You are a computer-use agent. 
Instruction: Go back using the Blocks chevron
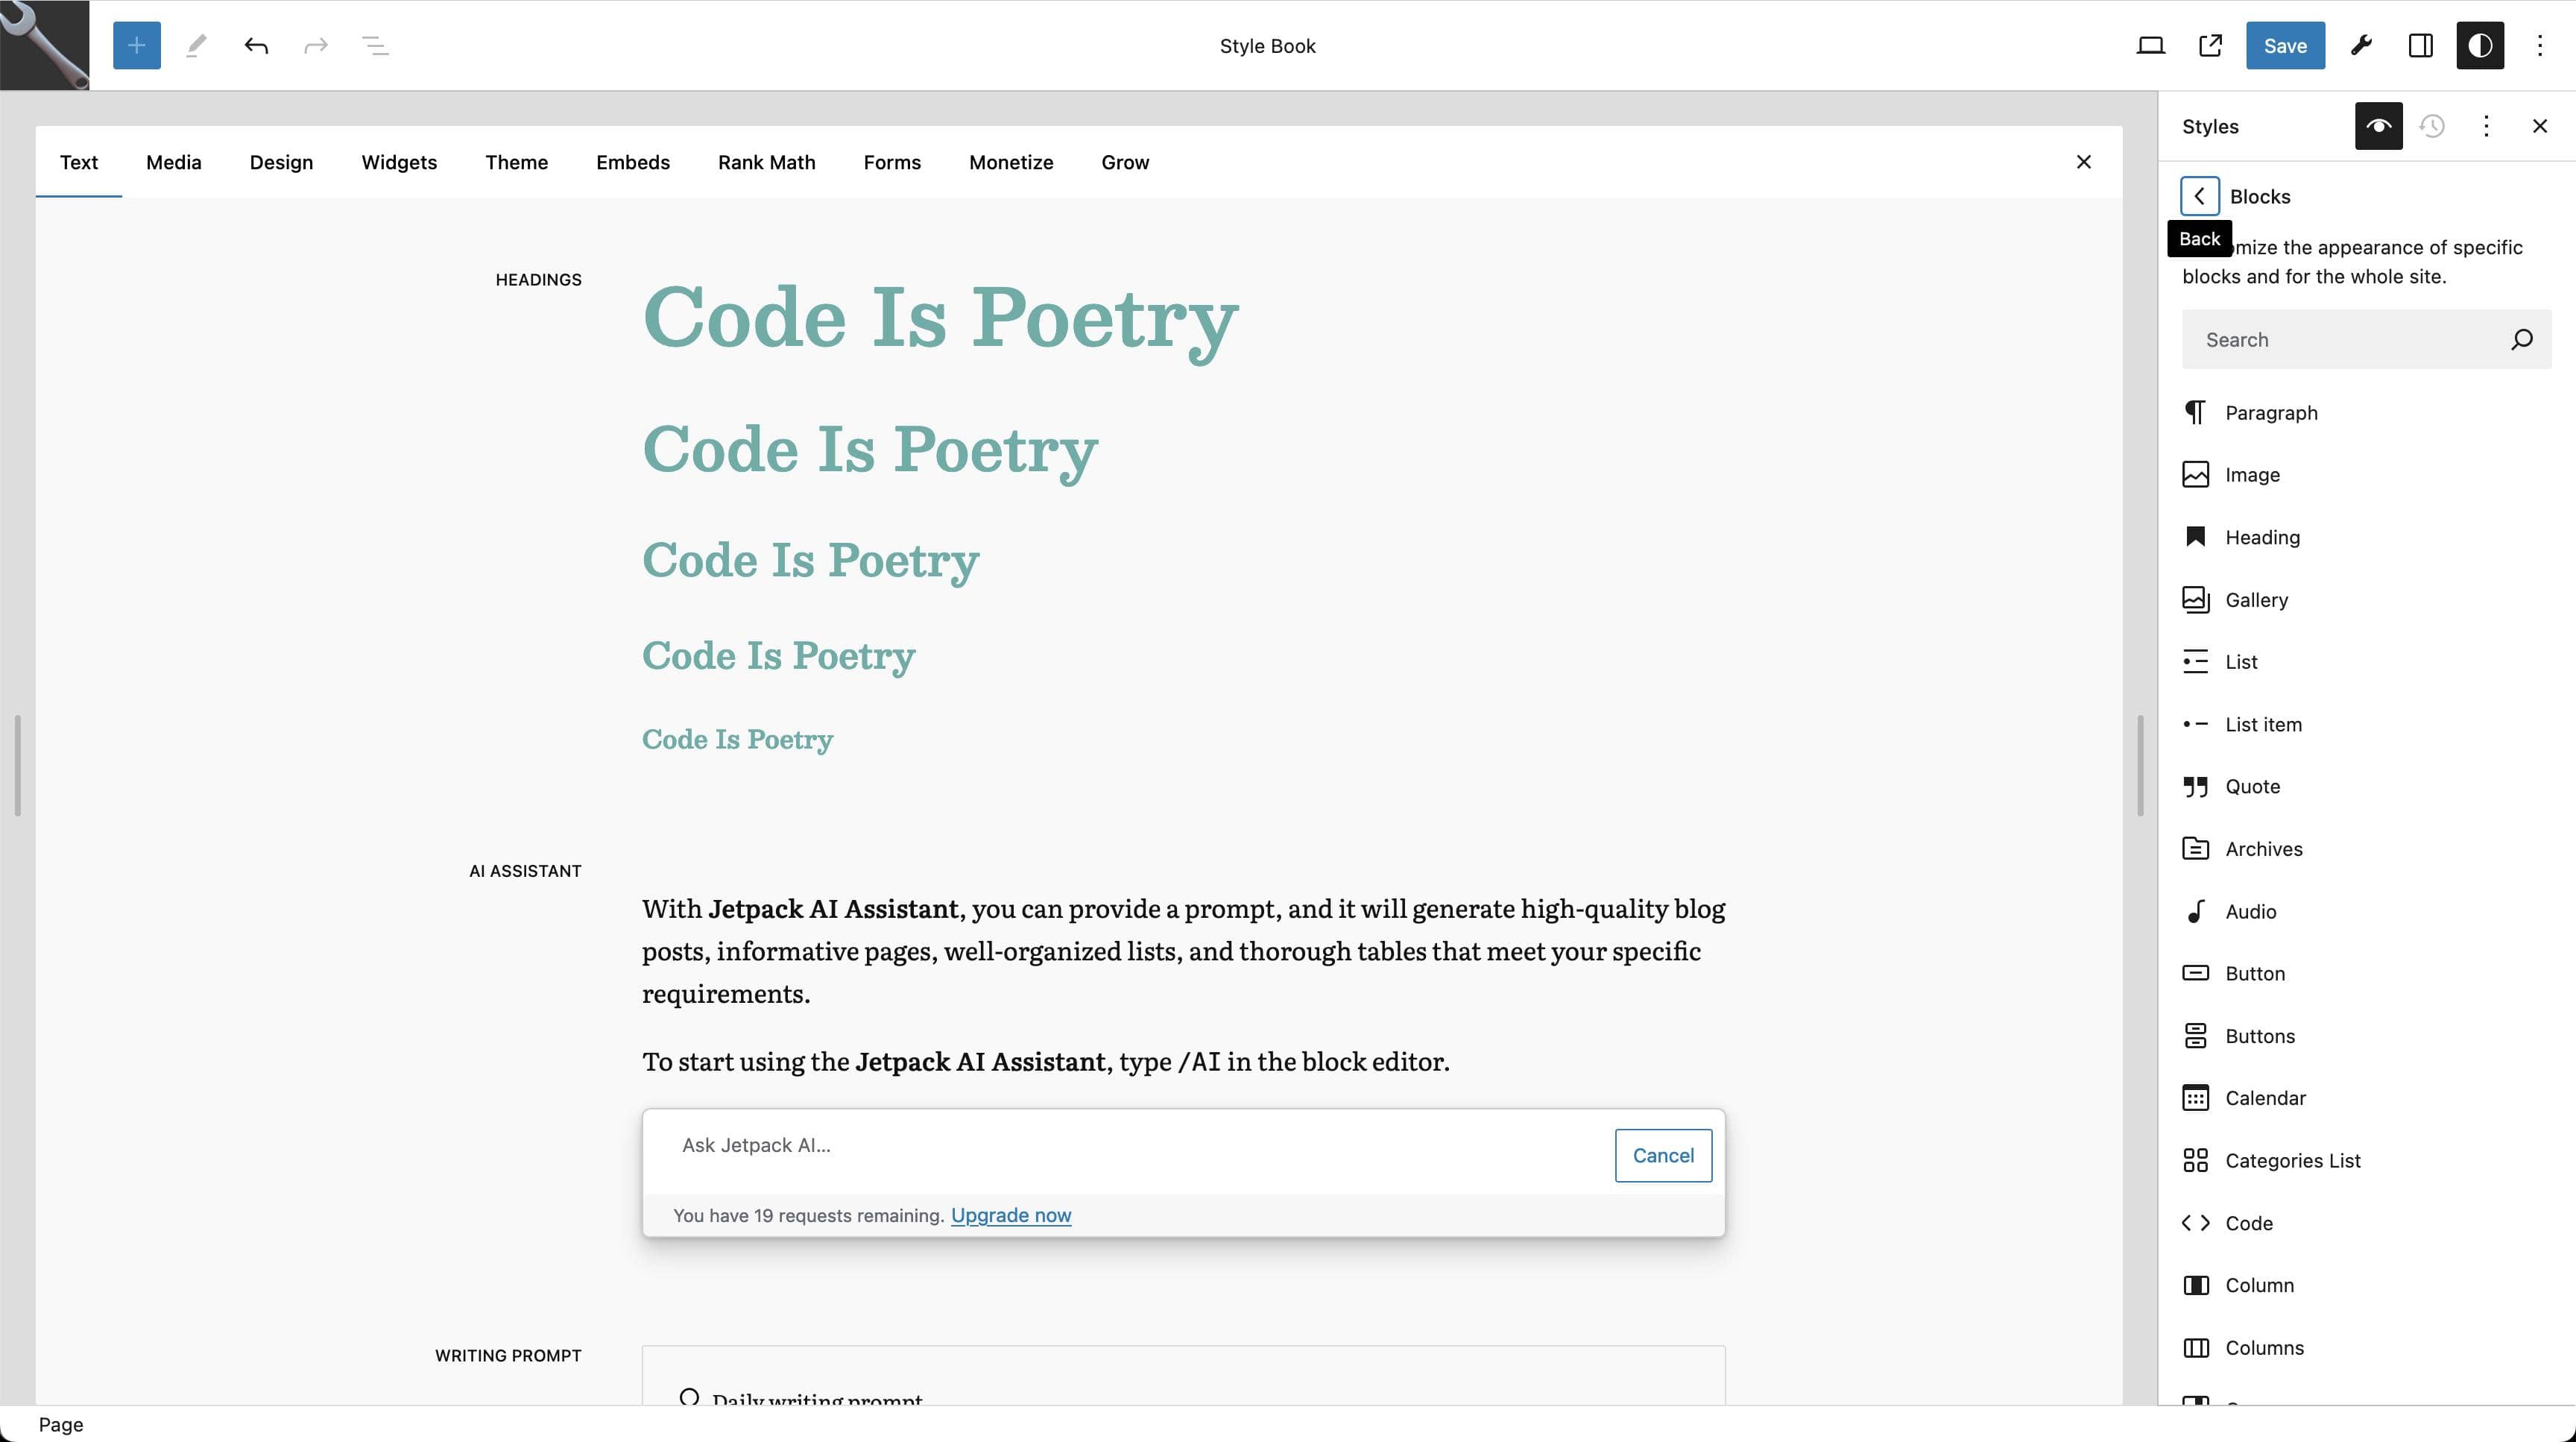point(2199,196)
